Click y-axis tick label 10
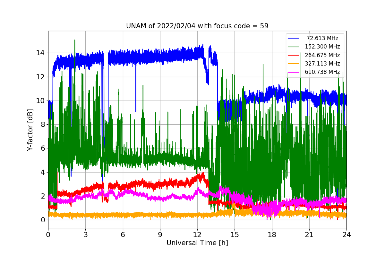This screenshot has width=385, height=257. (x=40, y=101)
